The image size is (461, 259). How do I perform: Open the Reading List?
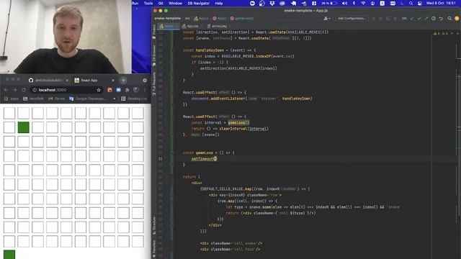click(134, 99)
